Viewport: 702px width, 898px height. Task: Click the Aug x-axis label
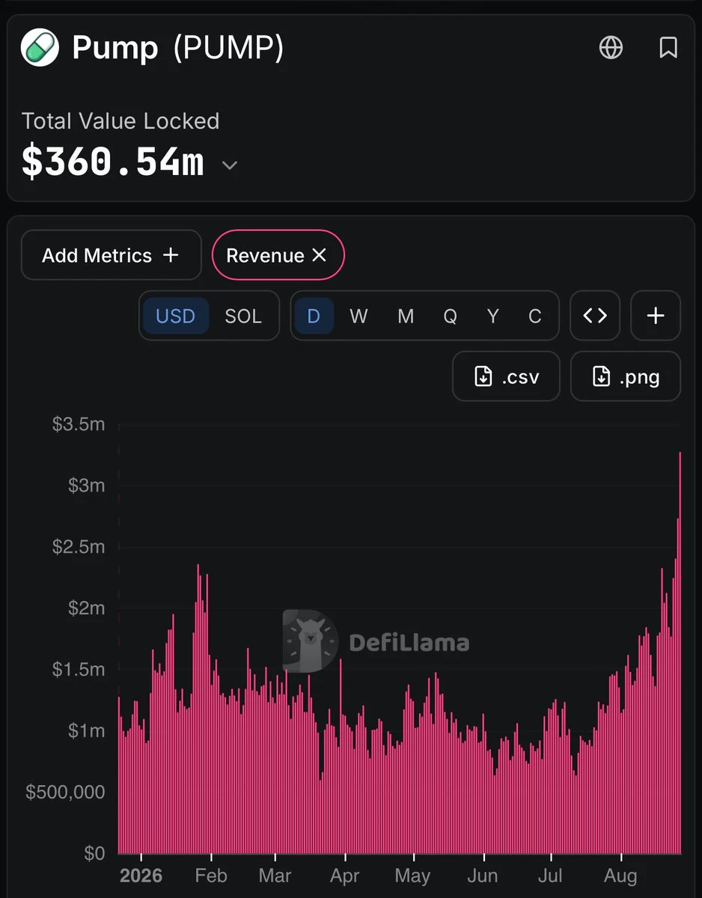pos(620,875)
